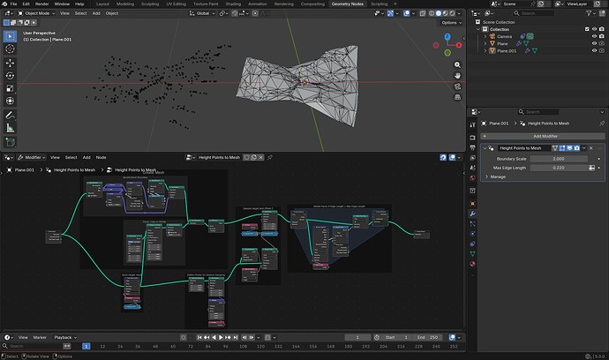This screenshot has height=360, width=609.
Task: Adjust the Boundary Scale value slider
Action: pyautogui.click(x=559, y=159)
